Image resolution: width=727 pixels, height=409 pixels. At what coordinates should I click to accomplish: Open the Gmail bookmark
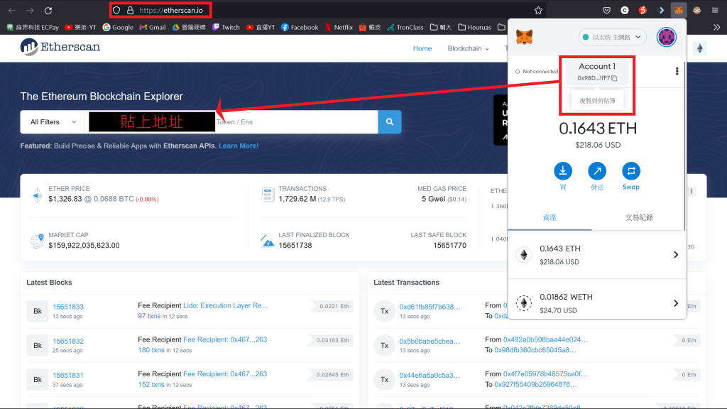[153, 28]
